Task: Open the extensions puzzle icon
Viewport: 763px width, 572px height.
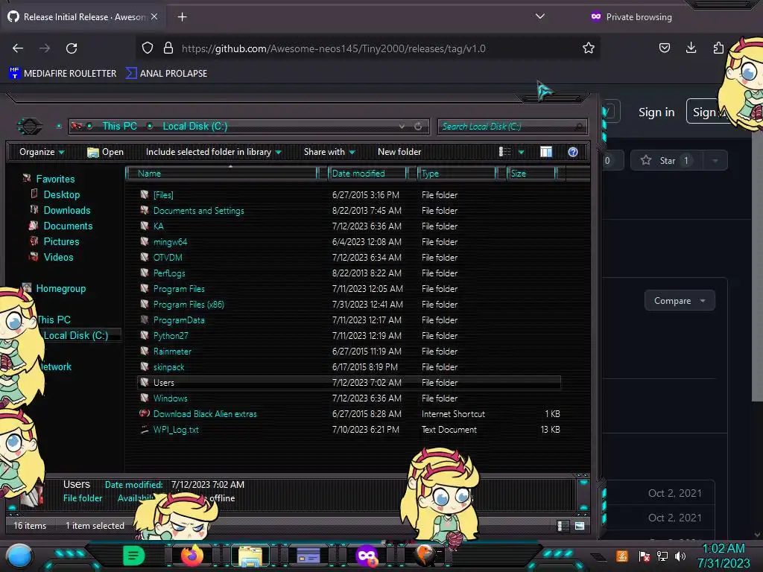Action: [x=718, y=48]
